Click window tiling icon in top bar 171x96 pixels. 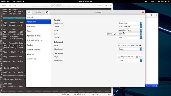pos(146,1)
